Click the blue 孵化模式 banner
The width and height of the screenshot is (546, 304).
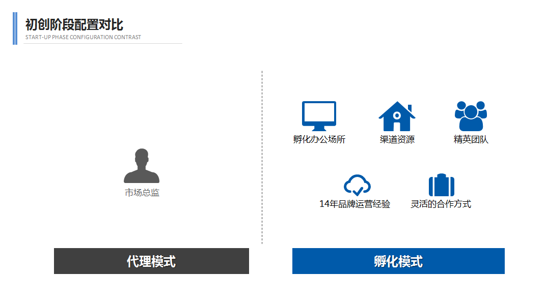(398, 261)
